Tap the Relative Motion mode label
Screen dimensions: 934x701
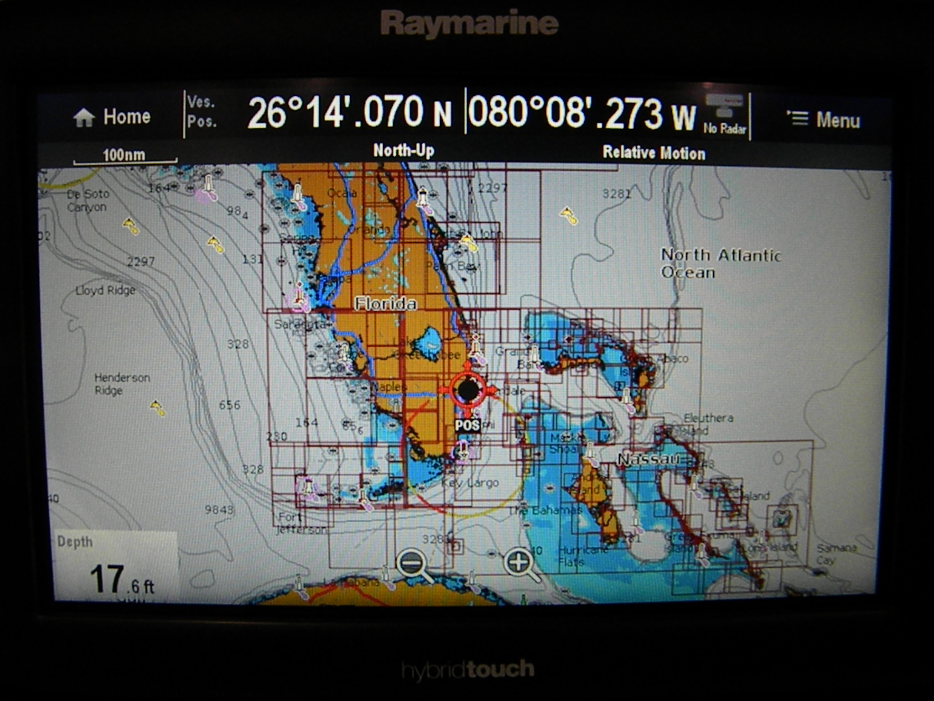coord(654,152)
